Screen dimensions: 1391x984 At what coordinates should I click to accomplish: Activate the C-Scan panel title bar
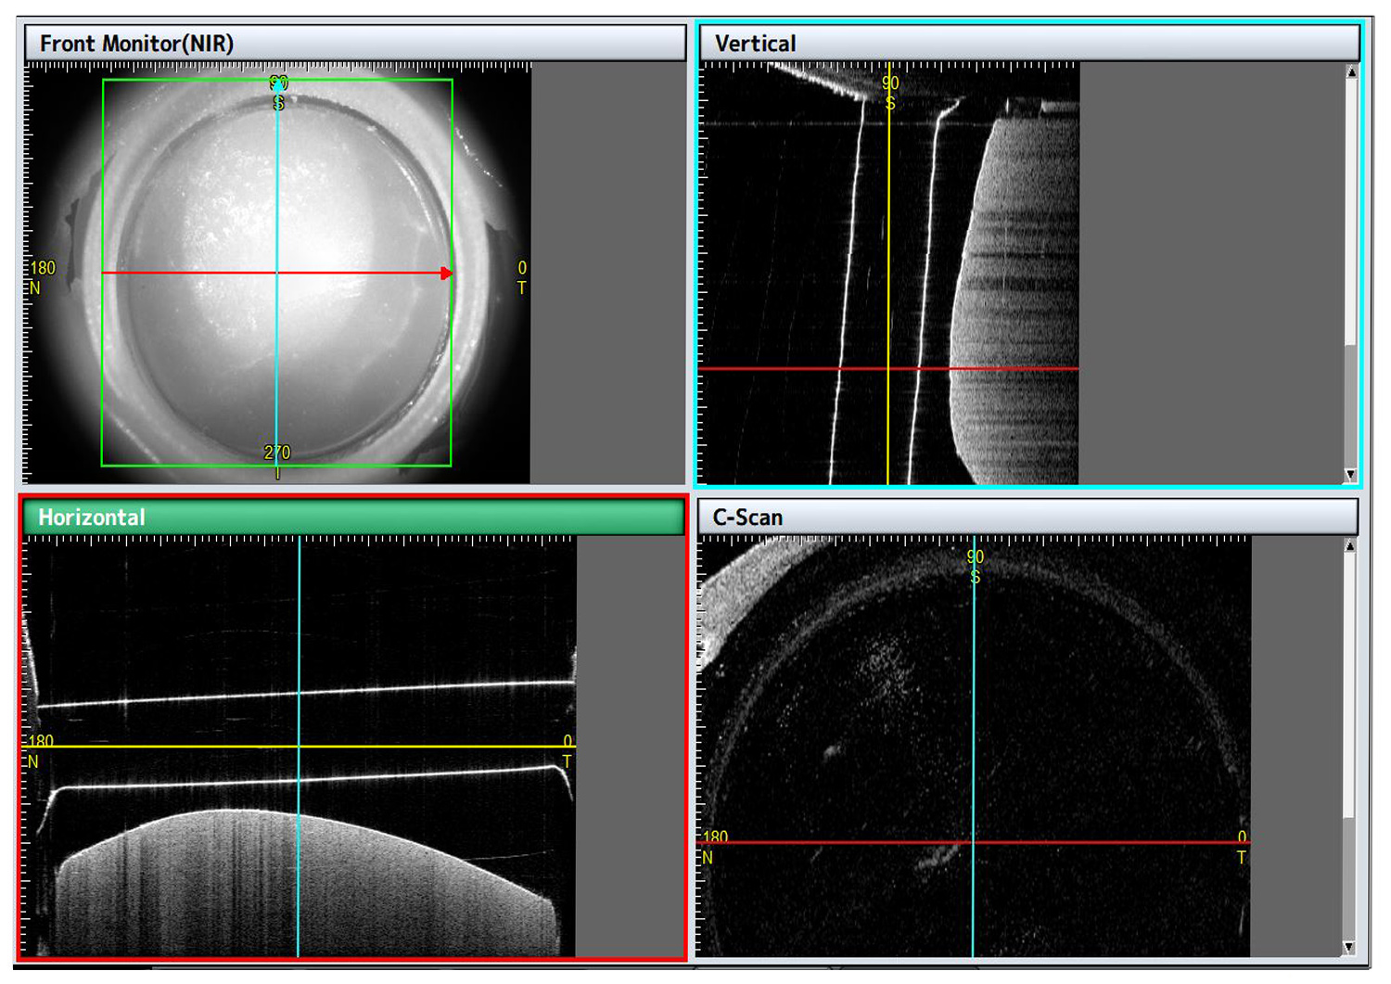click(1027, 518)
